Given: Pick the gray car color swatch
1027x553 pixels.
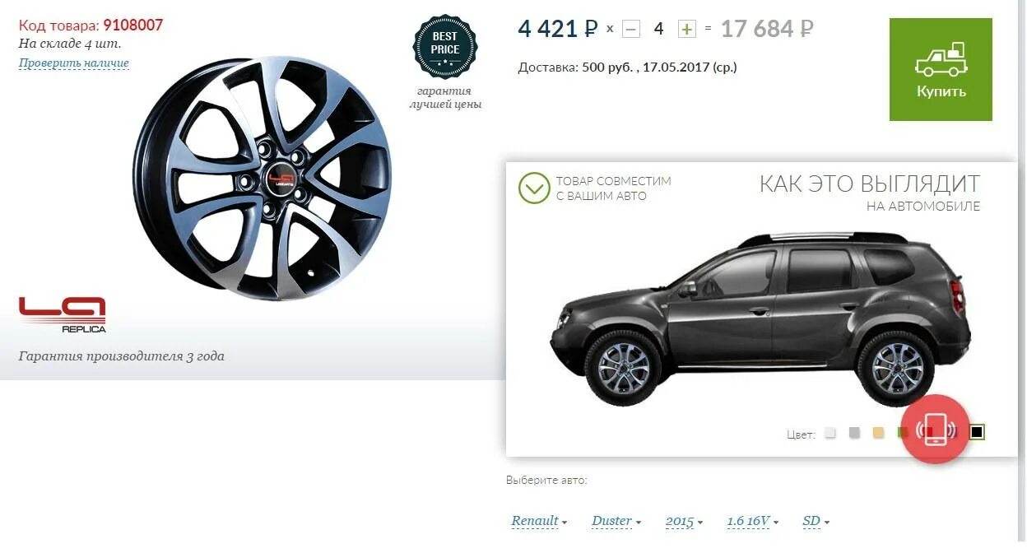Looking at the screenshot, I should (854, 432).
